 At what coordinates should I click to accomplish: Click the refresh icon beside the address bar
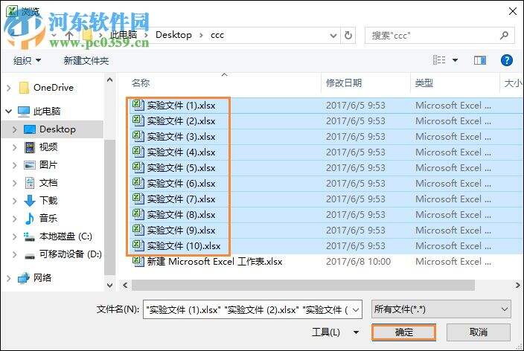click(x=348, y=35)
